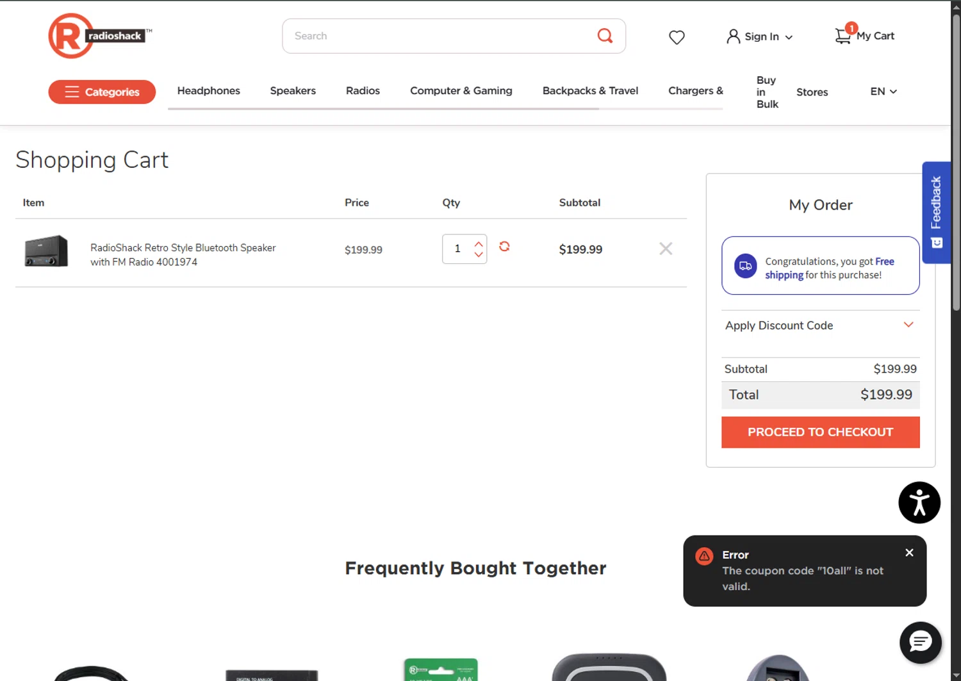Increase quantity with up arrow

tap(479, 243)
